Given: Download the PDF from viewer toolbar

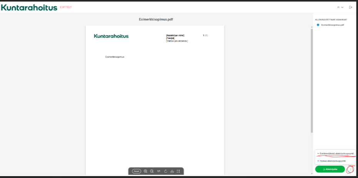Looking at the screenshot, I should (172, 171).
